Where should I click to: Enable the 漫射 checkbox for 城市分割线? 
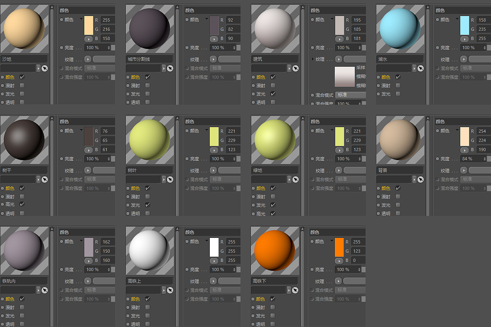pos(147,85)
